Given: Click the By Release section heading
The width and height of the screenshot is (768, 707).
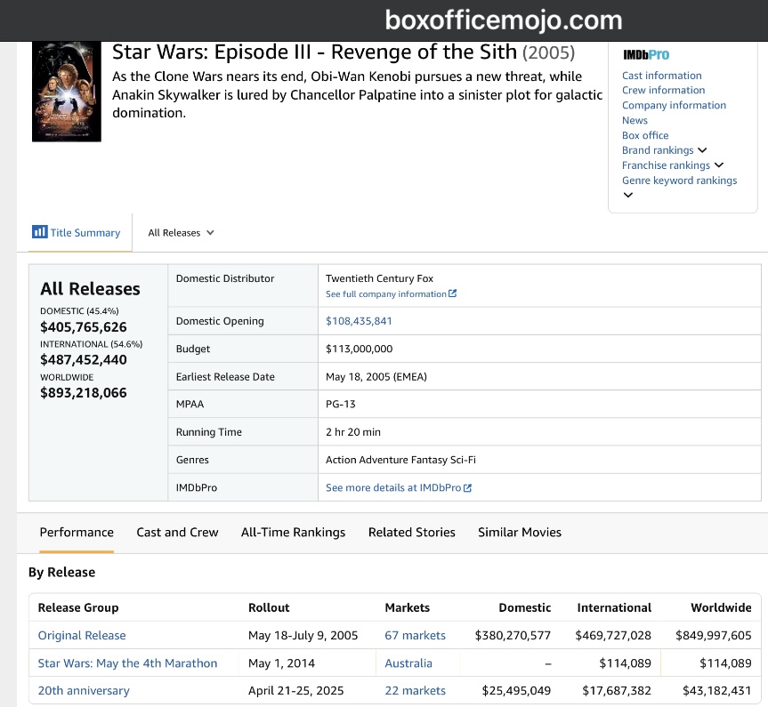Looking at the screenshot, I should click(x=61, y=572).
